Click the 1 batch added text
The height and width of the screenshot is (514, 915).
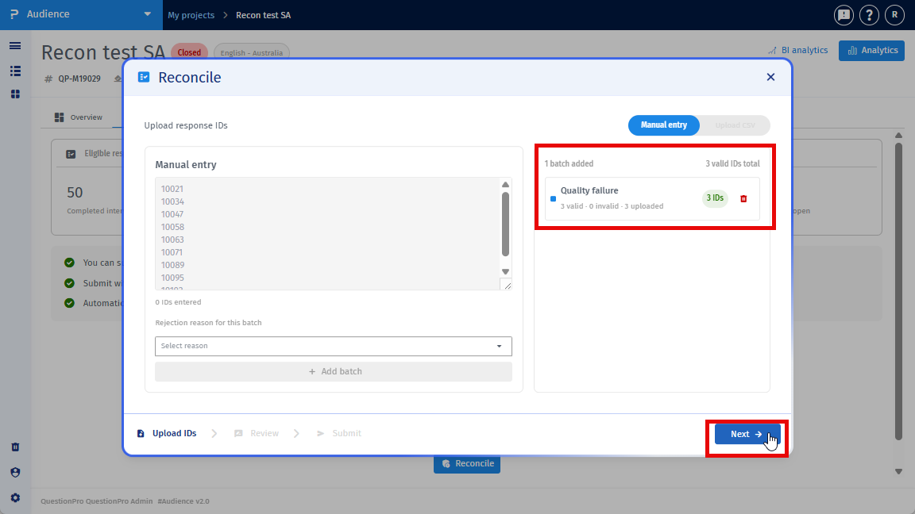pos(569,163)
